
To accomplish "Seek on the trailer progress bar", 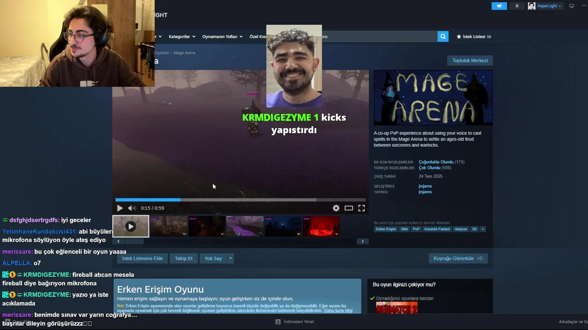I will click(x=240, y=200).
